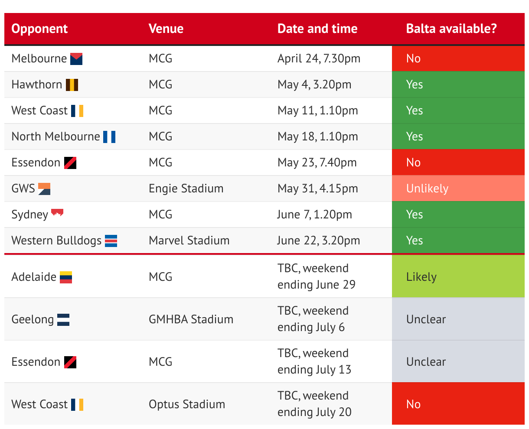Click the salmon Unlikely cell for GWS
Screen dimensions: 529x429
(458, 188)
